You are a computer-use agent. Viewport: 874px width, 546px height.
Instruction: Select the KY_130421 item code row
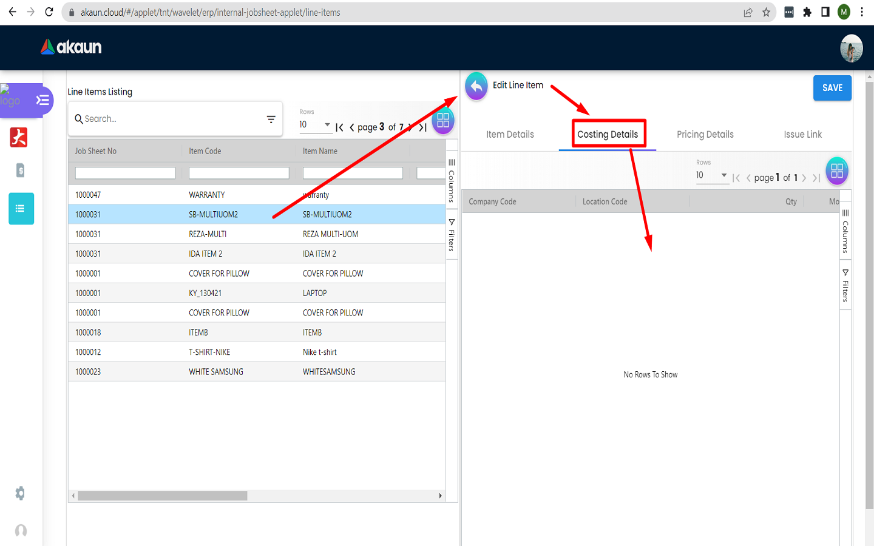click(257, 293)
